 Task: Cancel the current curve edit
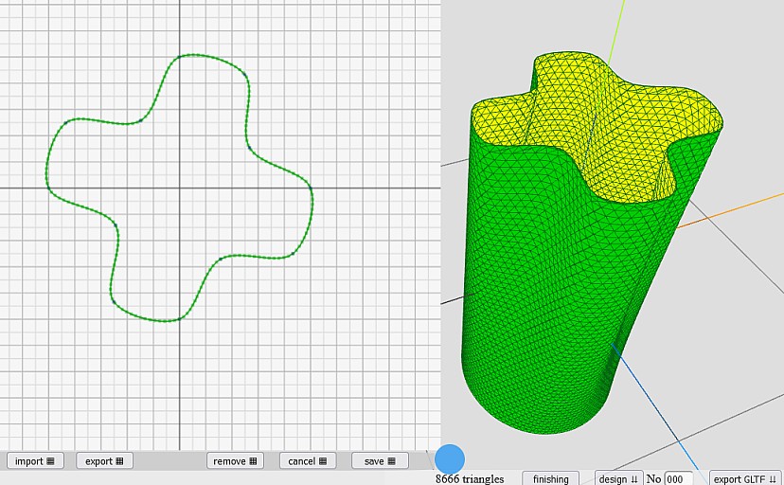308,461
